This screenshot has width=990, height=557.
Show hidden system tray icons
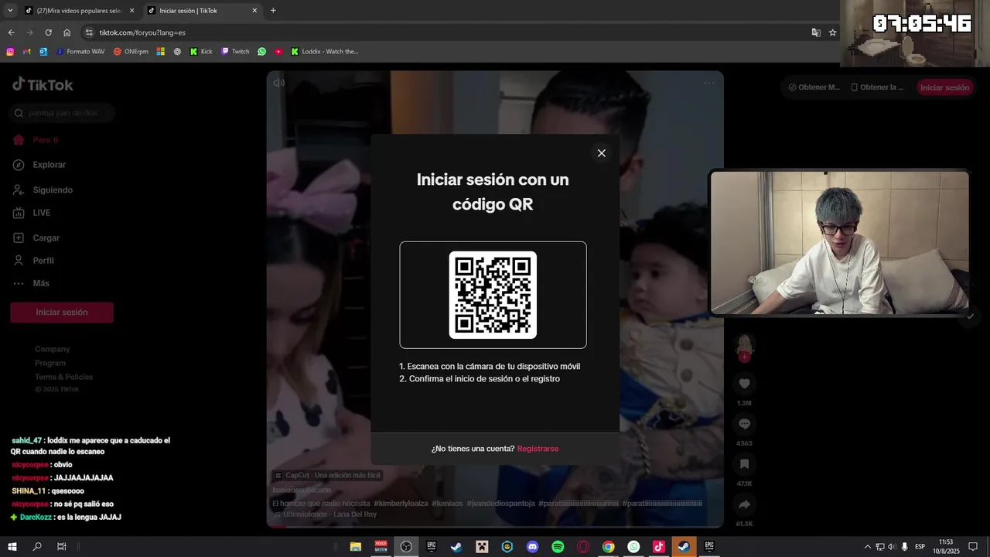[x=867, y=546]
